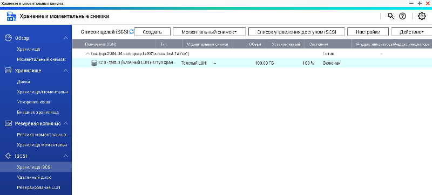Viewport: 432px width, 195px height.
Task: Open the Моментальный снимок dropdown
Action: (x=209, y=32)
